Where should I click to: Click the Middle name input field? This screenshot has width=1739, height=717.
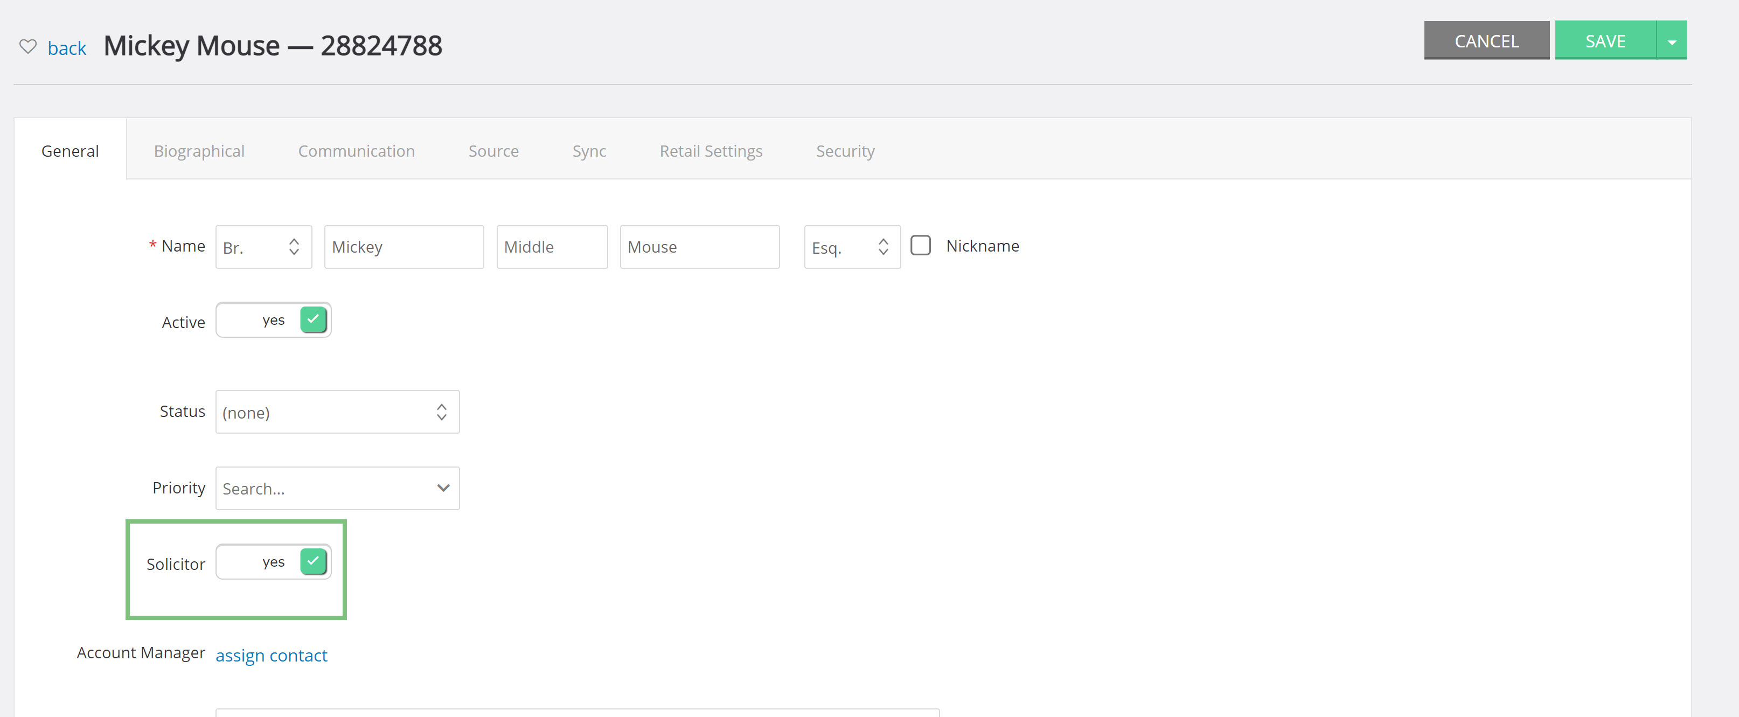coord(552,247)
